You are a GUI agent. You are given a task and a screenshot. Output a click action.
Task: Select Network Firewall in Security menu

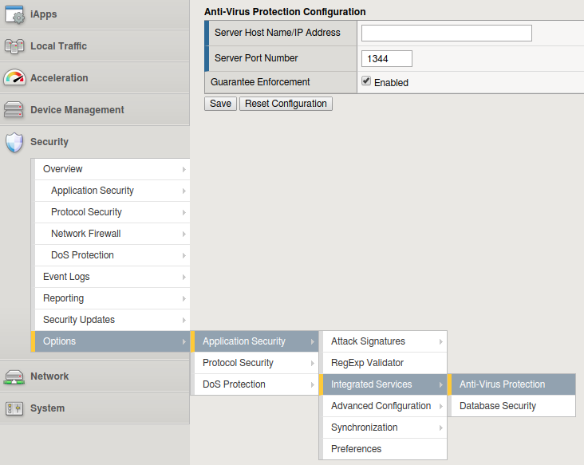click(85, 234)
